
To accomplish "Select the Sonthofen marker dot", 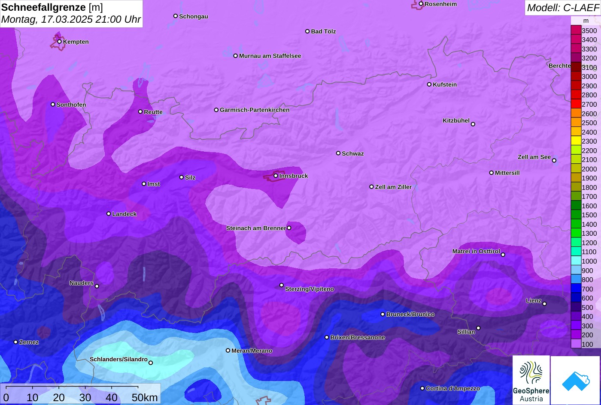I will pos(53,105).
